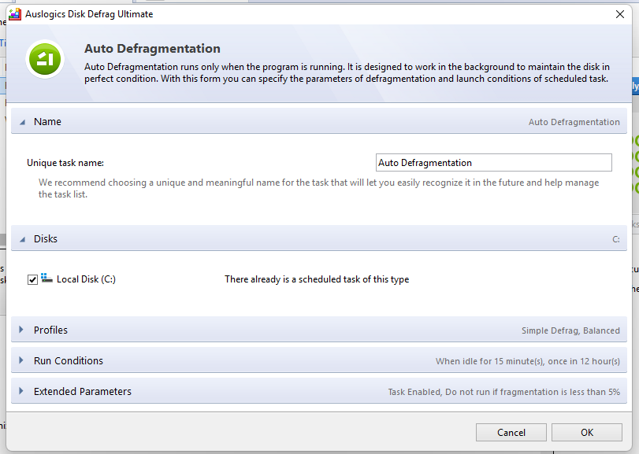The width and height of the screenshot is (639, 454).
Task: Click the 'Simple Defrag, Balanced' summary text
Action: (570, 330)
